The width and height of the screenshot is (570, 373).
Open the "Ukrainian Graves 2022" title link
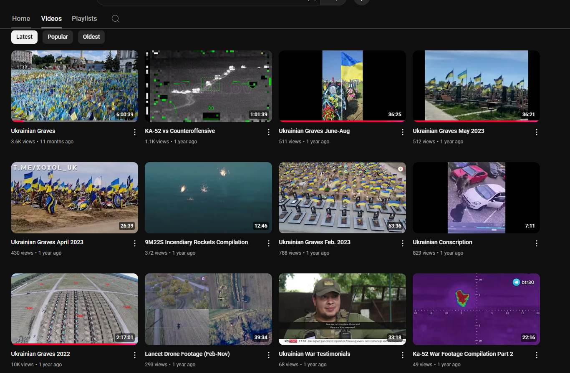(x=40, y=354)
